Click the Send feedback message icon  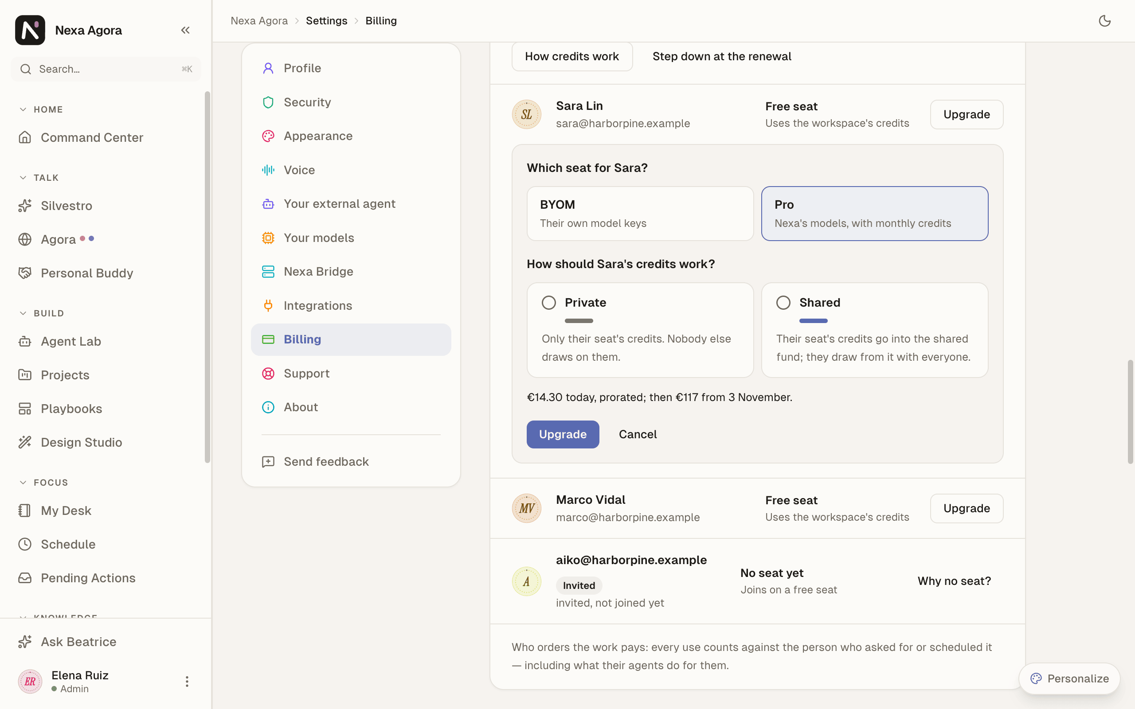tap(268, 462)
